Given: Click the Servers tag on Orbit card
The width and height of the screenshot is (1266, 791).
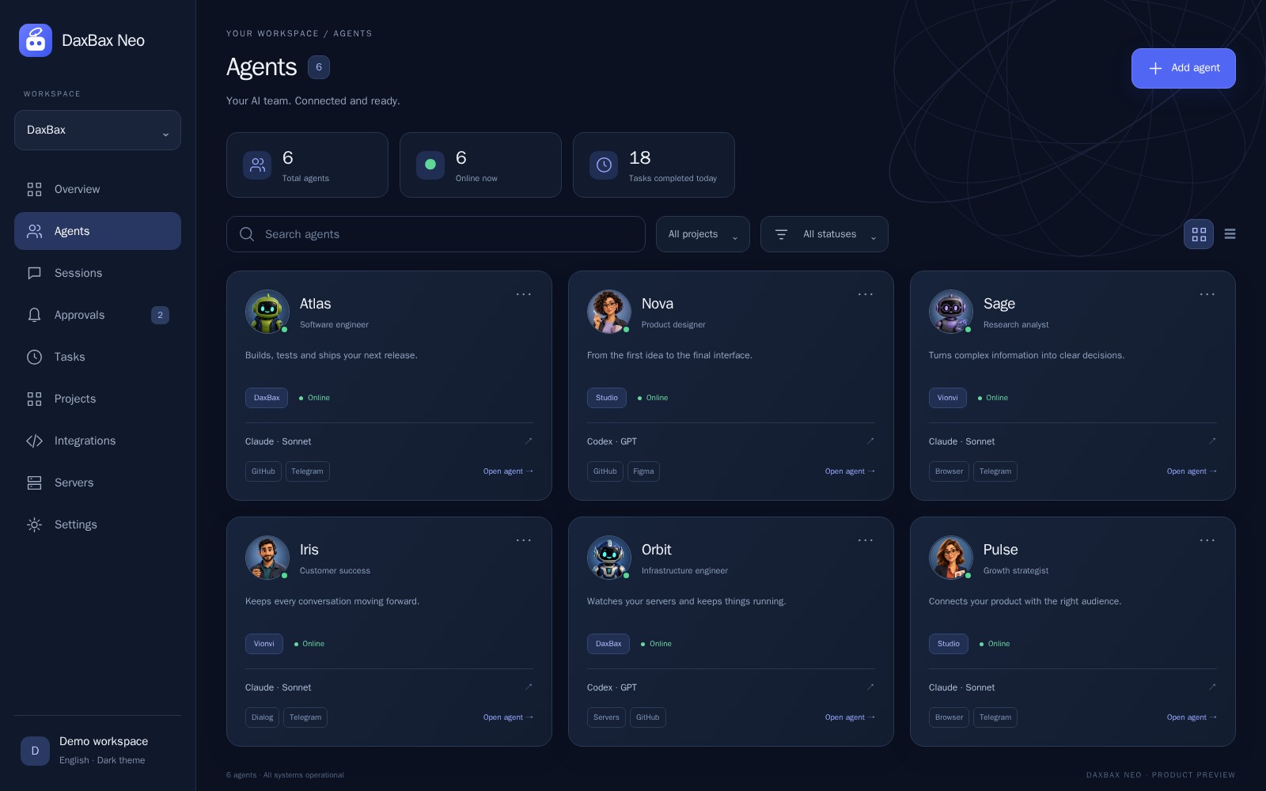Looking at the screenshot, I should [x=606, y=717].
